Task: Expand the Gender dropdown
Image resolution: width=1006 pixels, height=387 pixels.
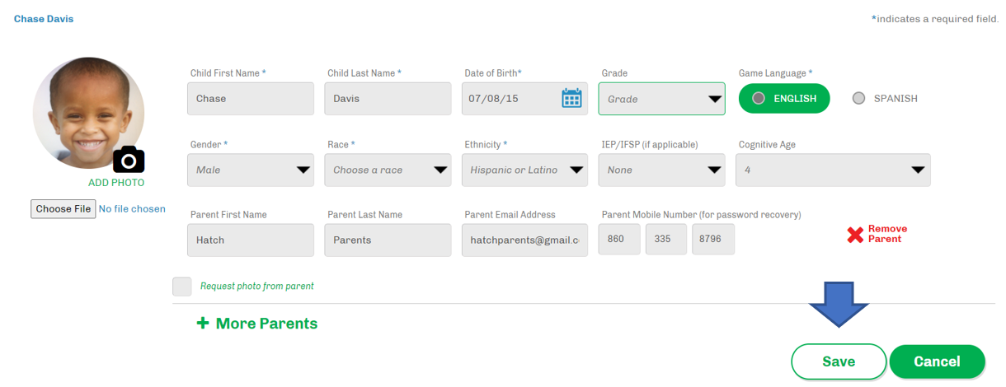Action: 251,170
